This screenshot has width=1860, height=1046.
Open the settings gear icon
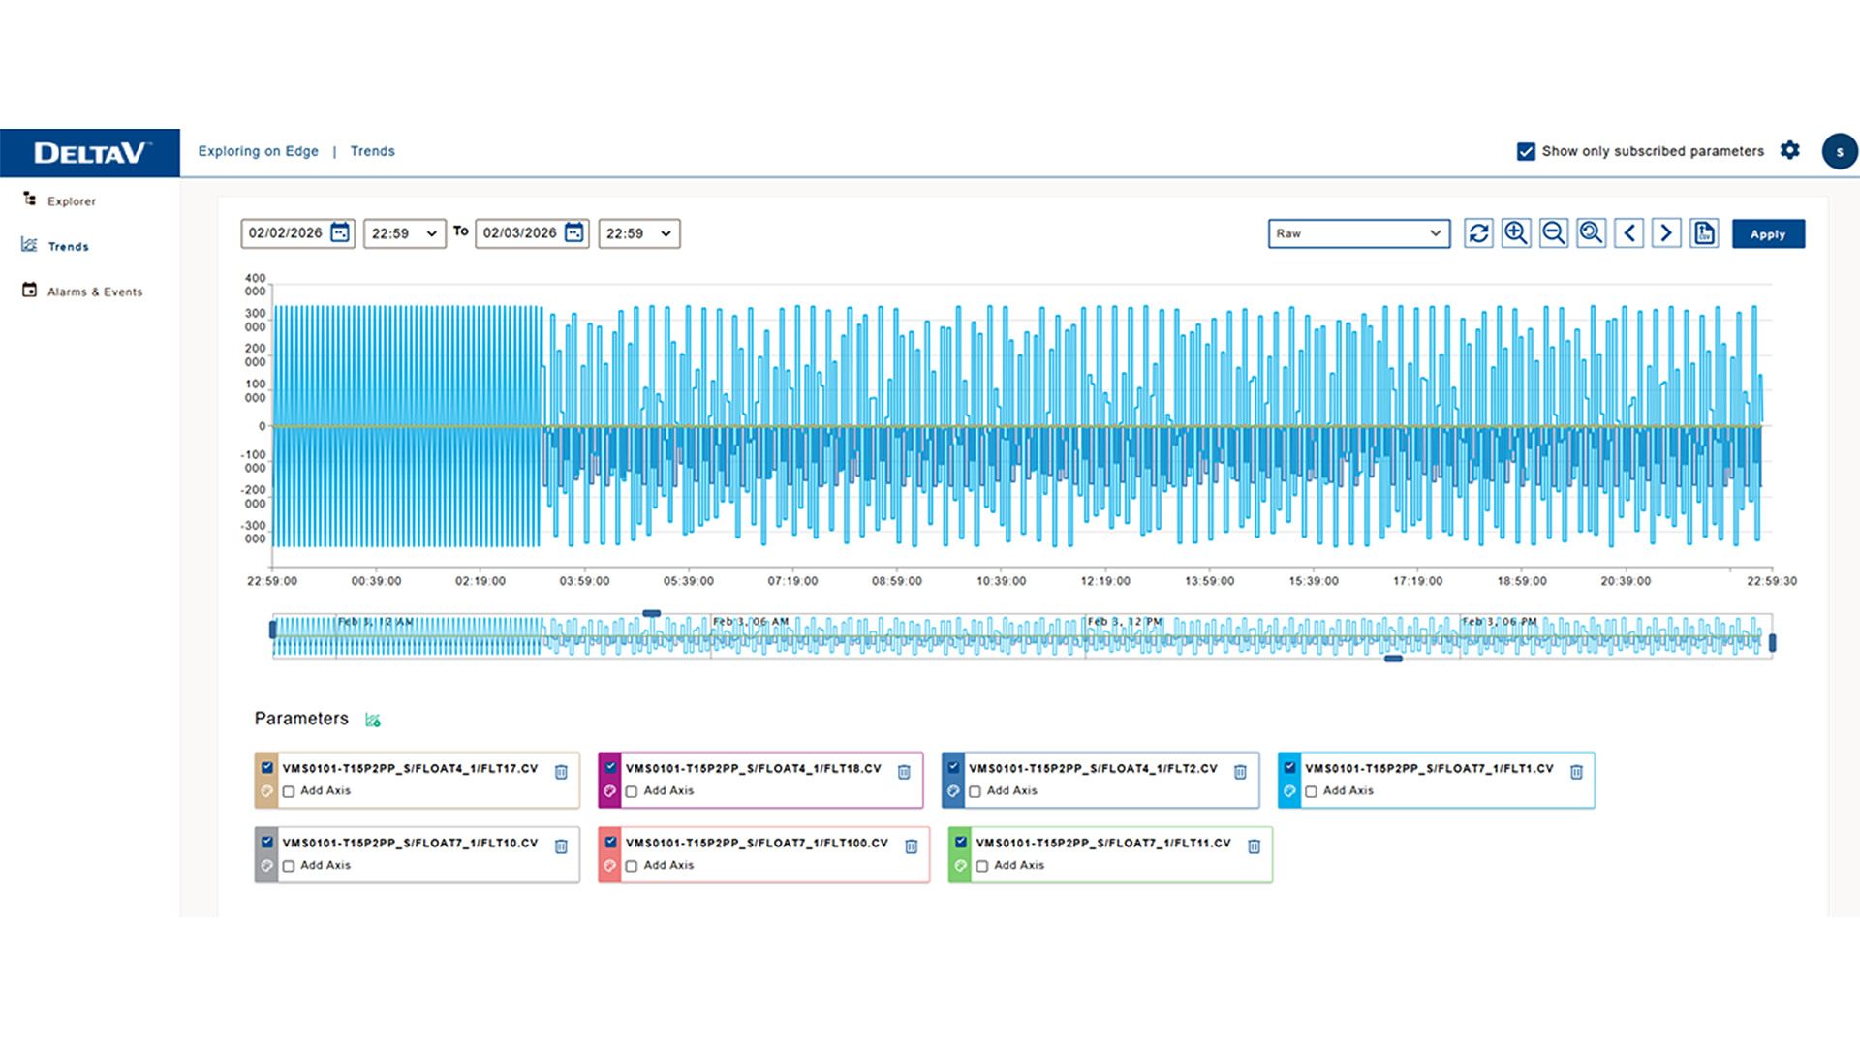tap(1790, 150)
